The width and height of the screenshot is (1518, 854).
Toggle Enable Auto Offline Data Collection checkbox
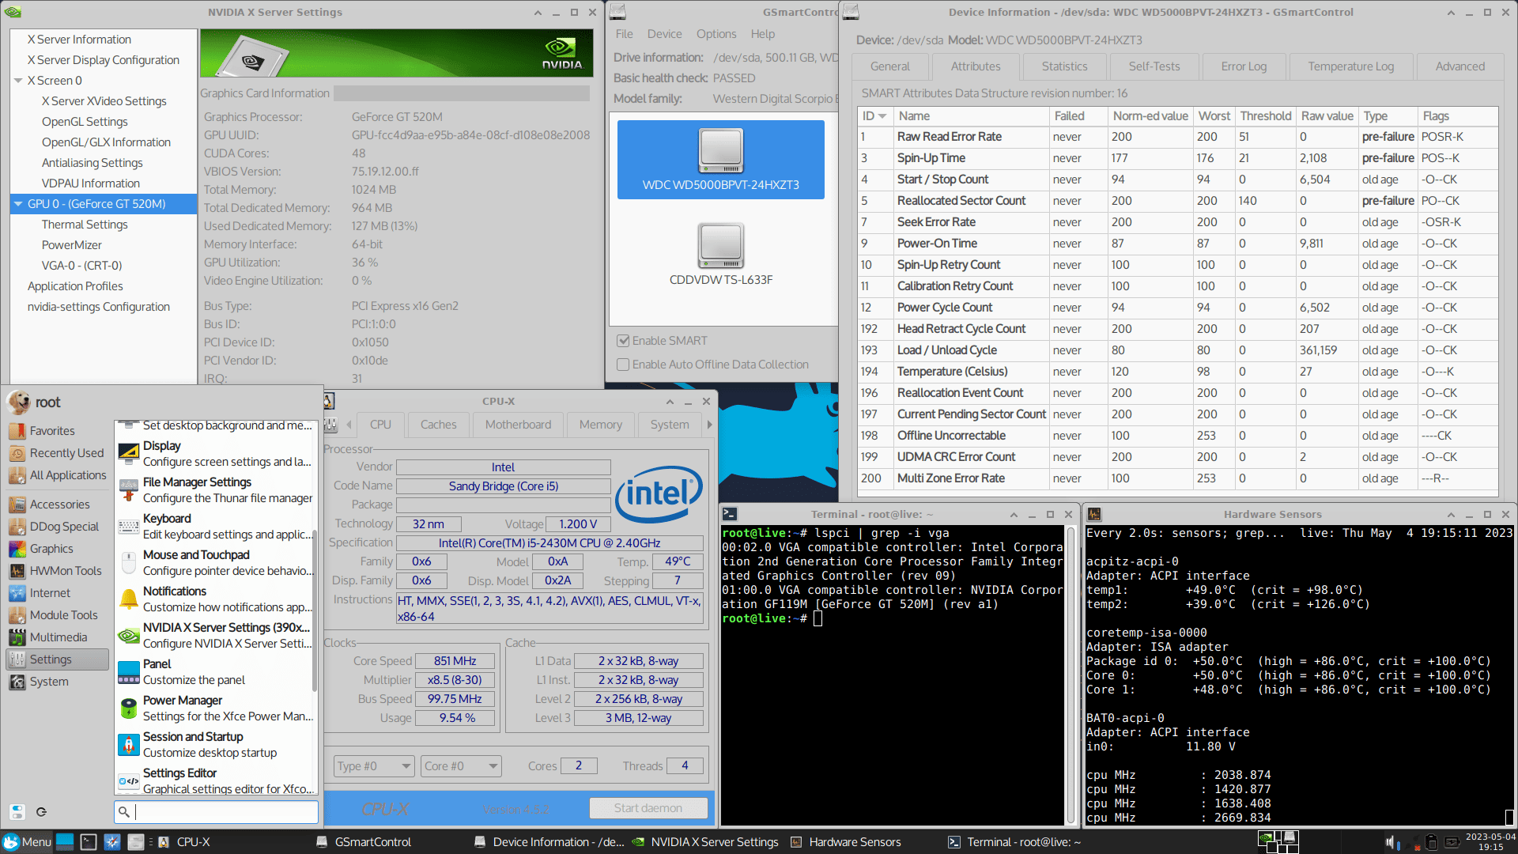click(x=623, y=365)
